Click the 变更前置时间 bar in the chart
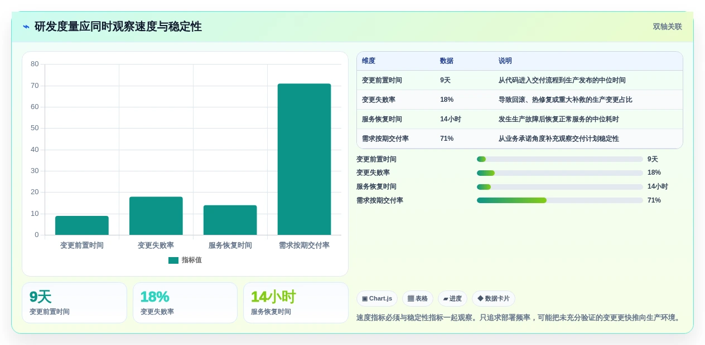 [x=82, y=225]
